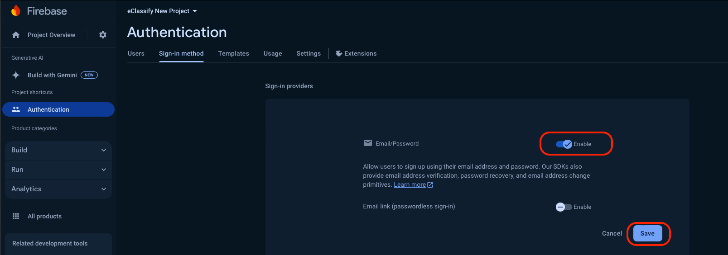This screenshot has width=728, height=255.
Task: Click the Sign-in providers heading
Action: 289,86
